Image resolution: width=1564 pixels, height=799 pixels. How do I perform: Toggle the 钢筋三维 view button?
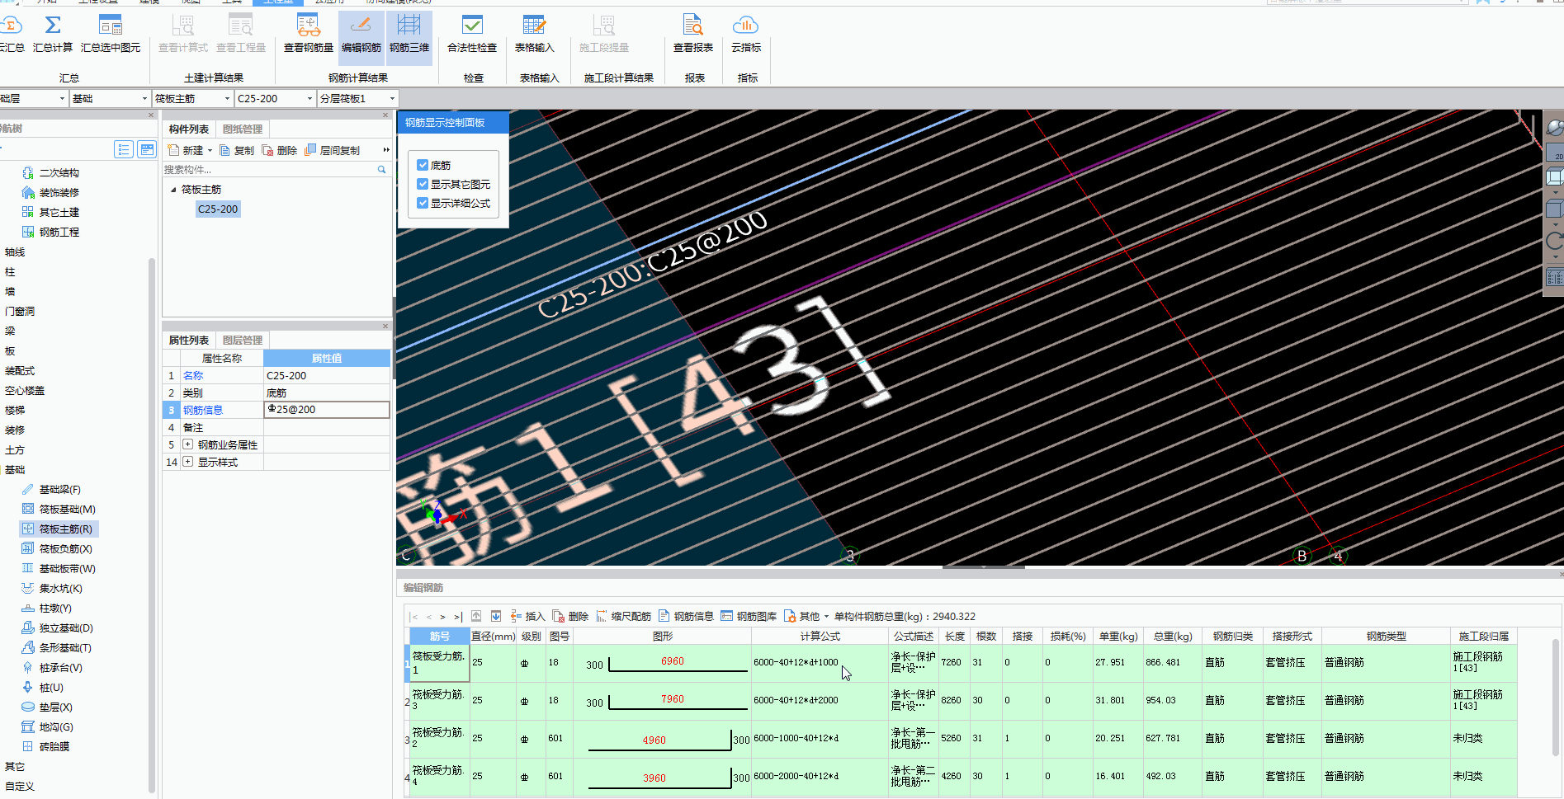coord(409,33)
